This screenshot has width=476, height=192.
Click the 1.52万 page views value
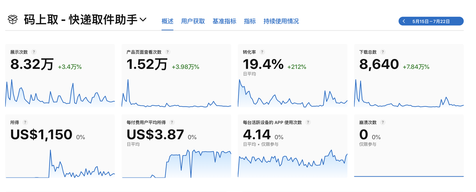click(147, 64)
